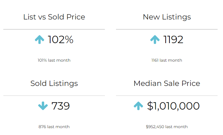Click the "876 last month" text
Screen dimensions: 223x135
(x=54, y=127)
